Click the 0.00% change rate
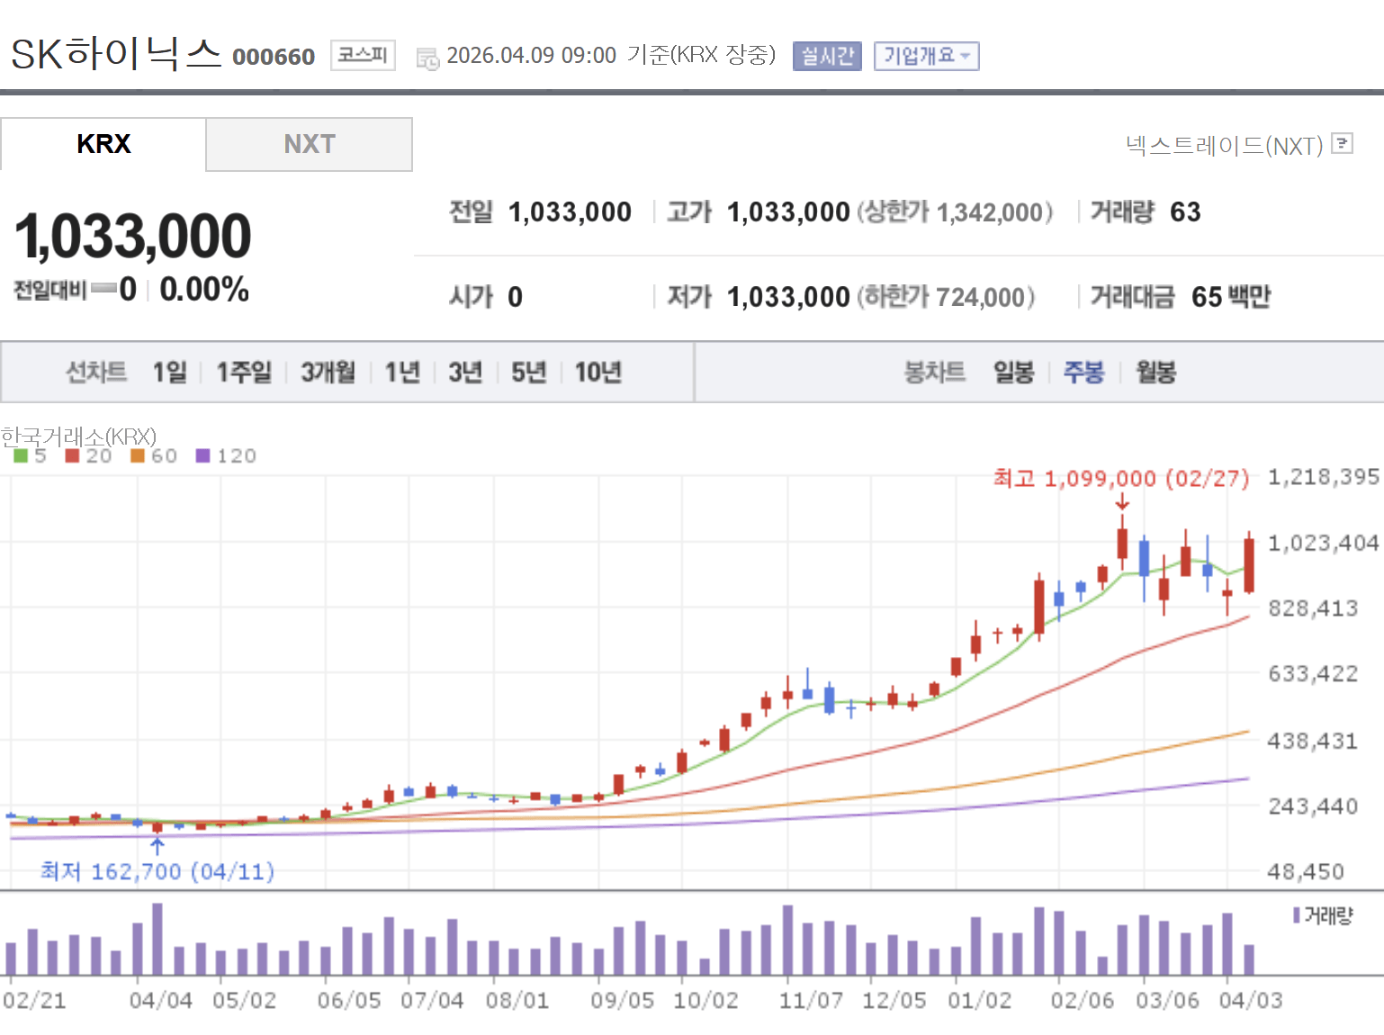 [x=204, y=290]
